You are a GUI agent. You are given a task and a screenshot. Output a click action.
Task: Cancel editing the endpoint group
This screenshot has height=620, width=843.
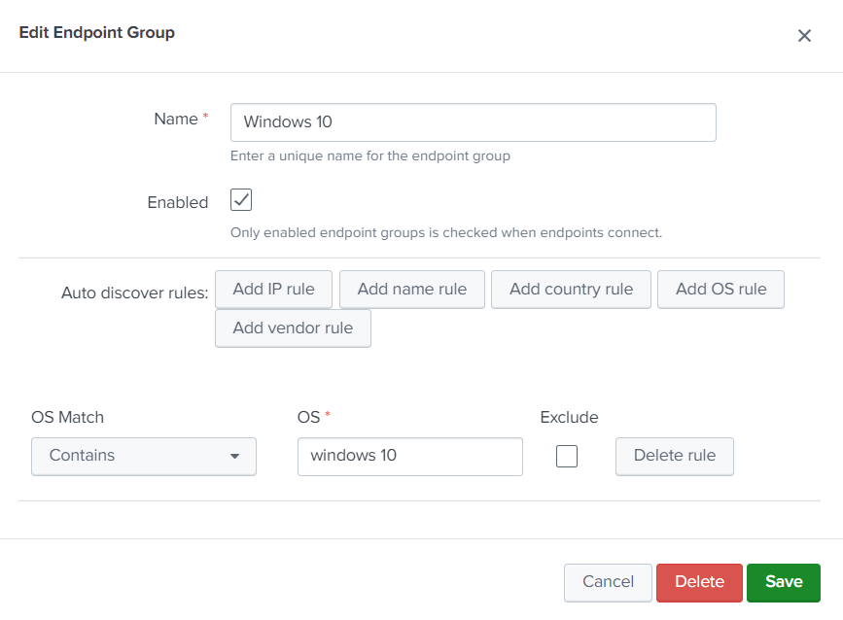click(608, 582)
